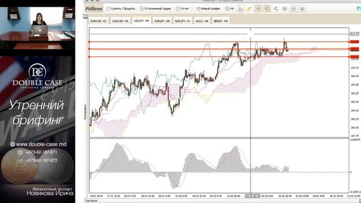Open the H4 timeframe selector in the toolbar
The image size is (361, 203).
230,8
